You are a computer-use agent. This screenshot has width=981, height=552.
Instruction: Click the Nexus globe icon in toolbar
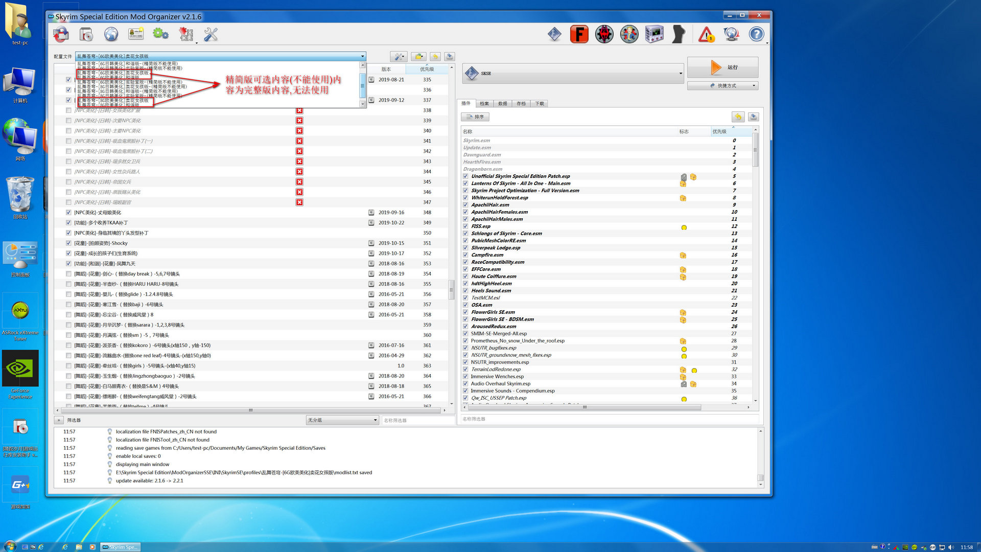click(x=111, y=34)
